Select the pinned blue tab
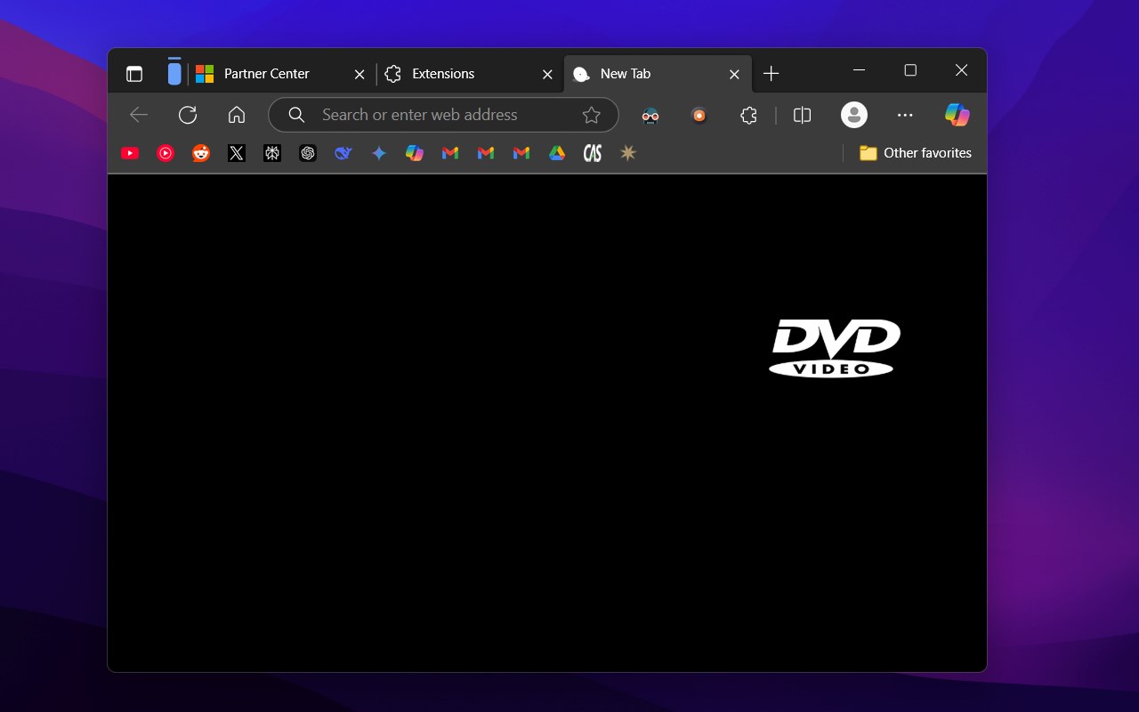Viewport: 1139px width, 712px height. 174,74
